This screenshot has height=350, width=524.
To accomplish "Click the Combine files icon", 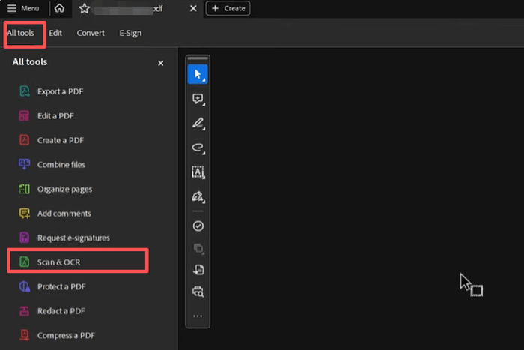I will tap(24, 164).
